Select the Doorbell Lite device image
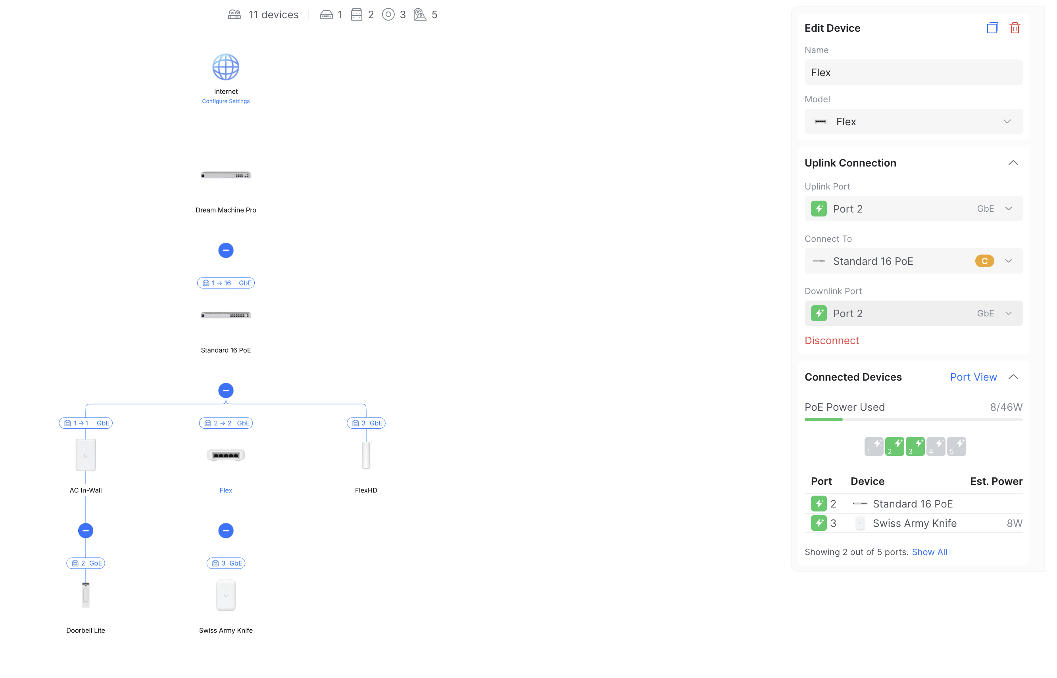 pos(85,595)
